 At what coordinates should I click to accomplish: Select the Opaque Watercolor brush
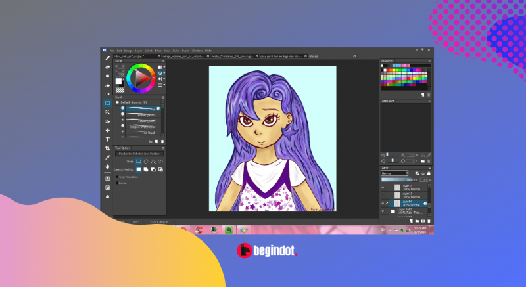coord(141,127)
